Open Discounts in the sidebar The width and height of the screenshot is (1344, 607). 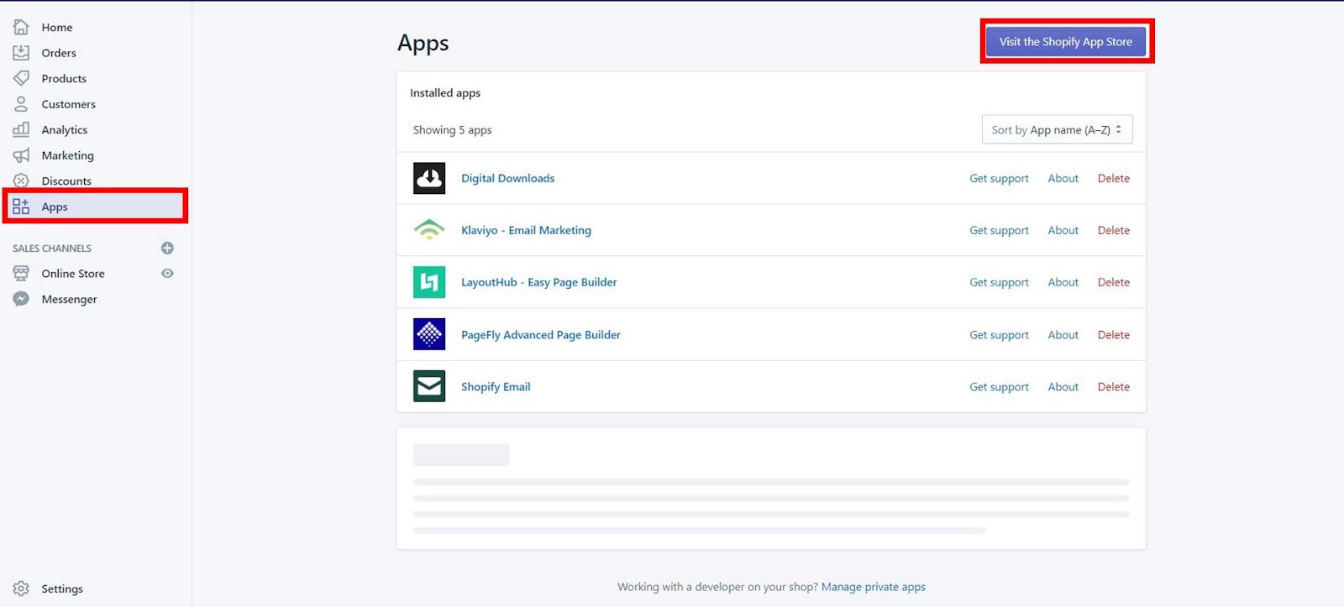[66, 181]
